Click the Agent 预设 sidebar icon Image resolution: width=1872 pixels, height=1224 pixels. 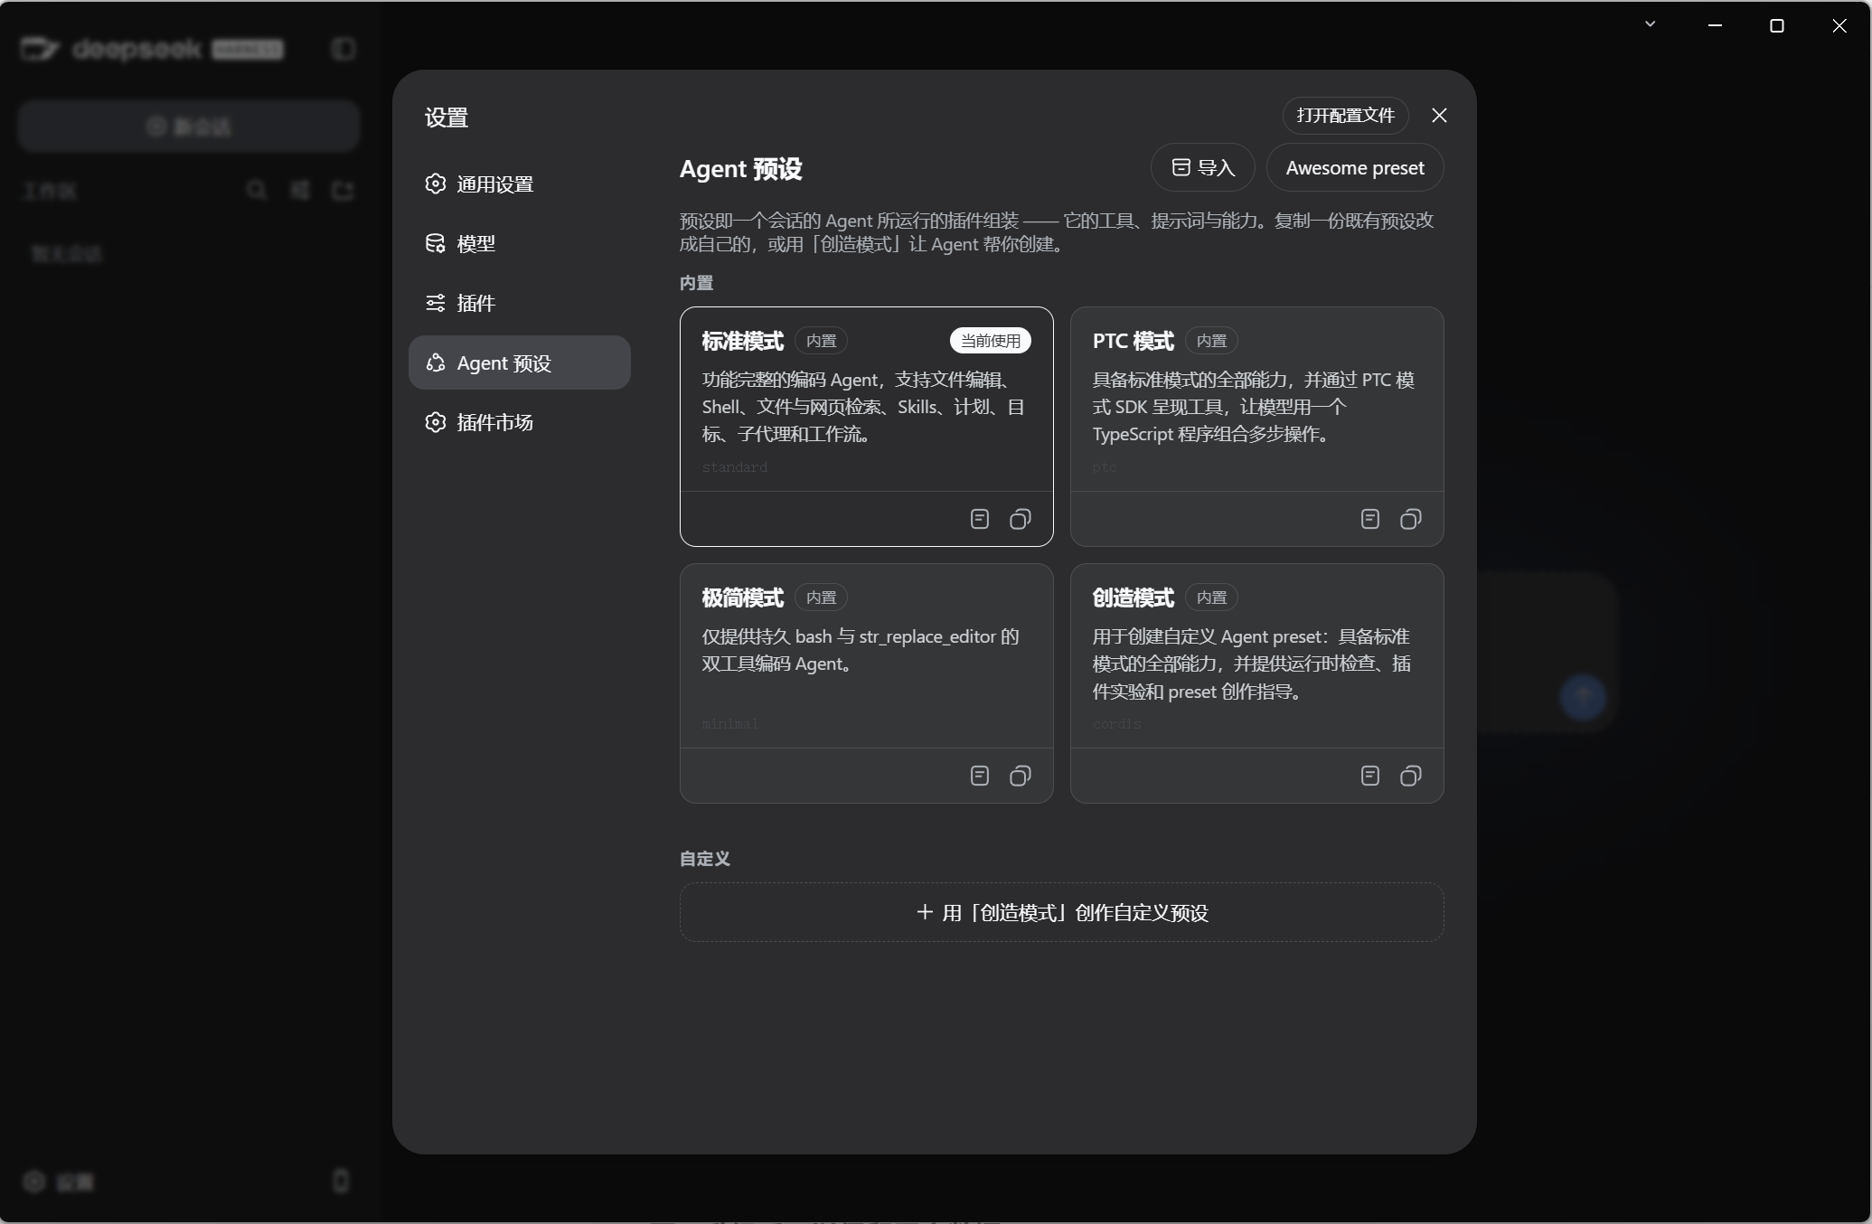coord(436,362)
